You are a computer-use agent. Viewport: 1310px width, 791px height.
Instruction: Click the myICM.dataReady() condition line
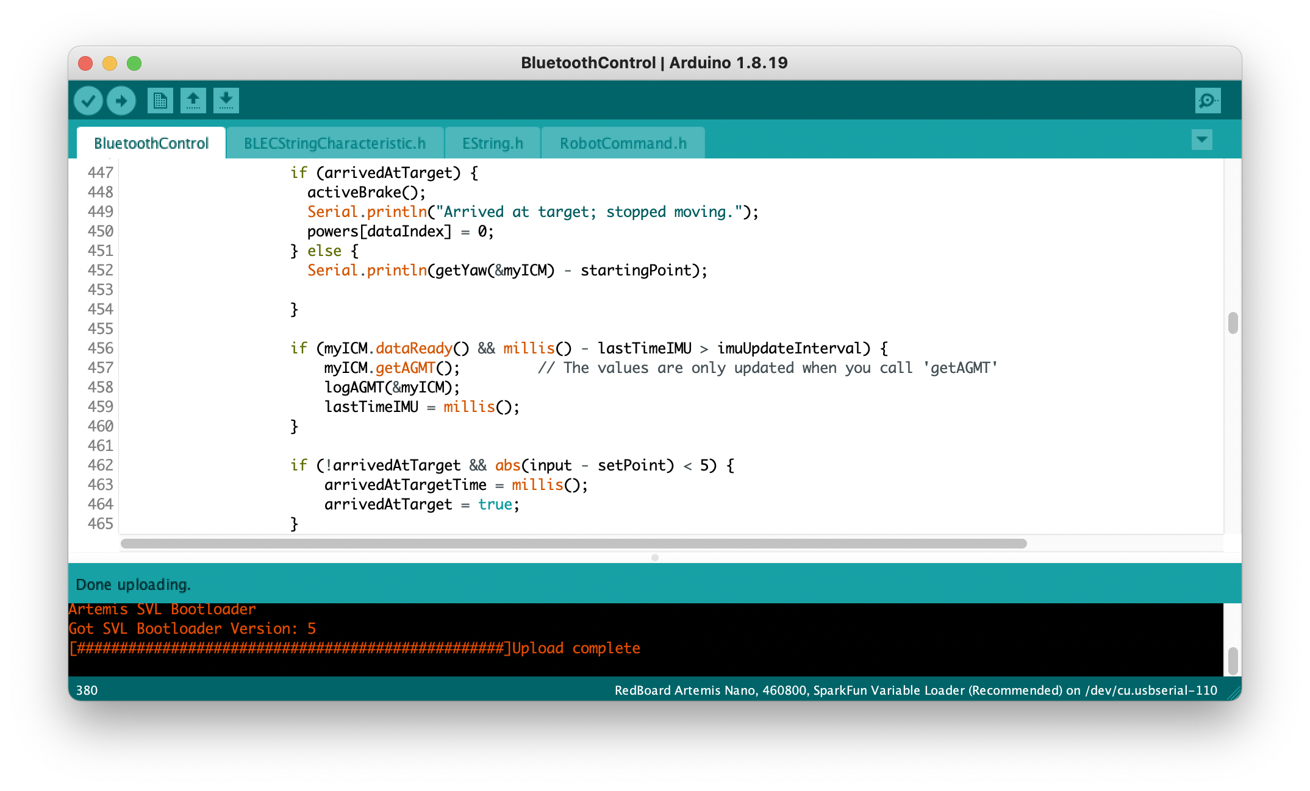click(x=589, y=349)
